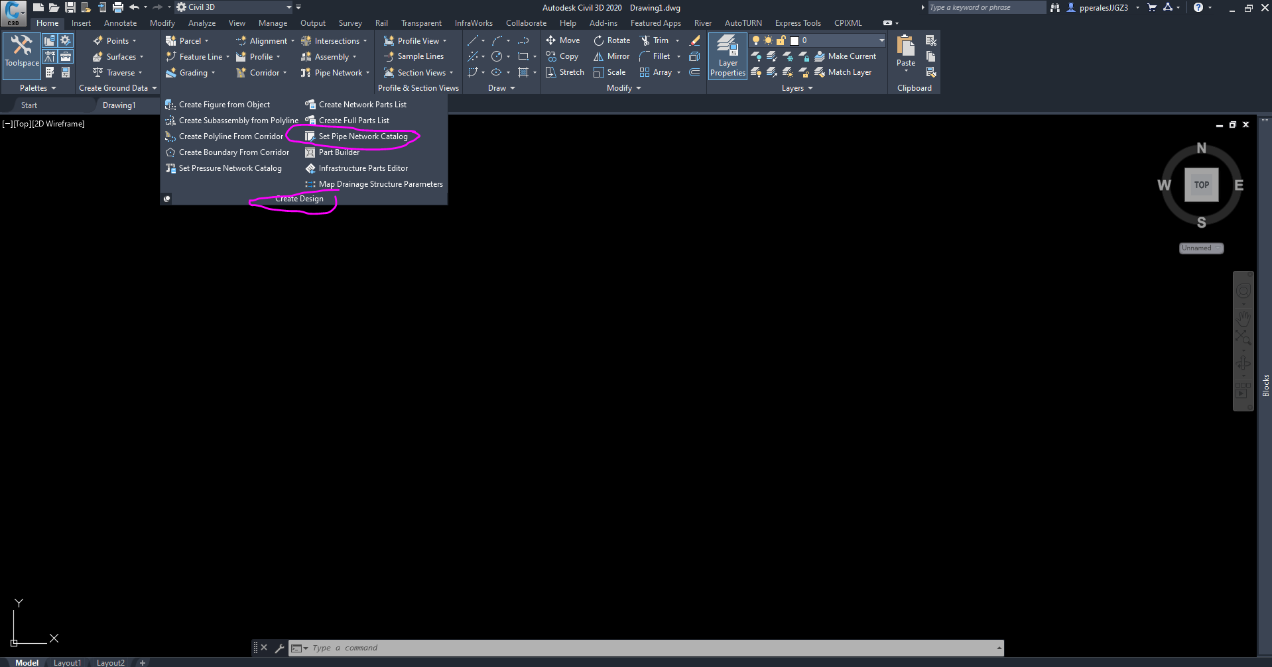
Task: Select the Rotate tool
Action: [611, 40]
